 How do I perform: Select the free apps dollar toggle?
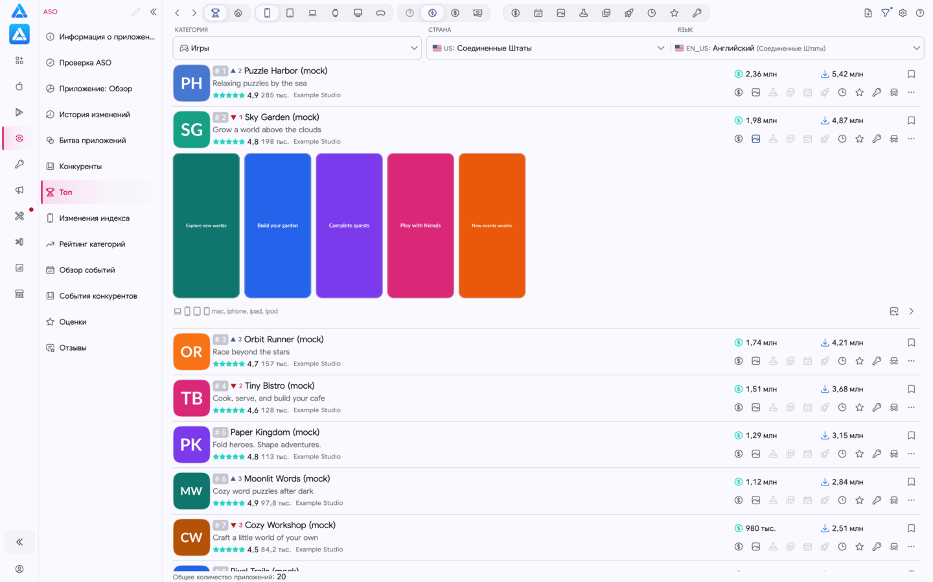coord(432,13)
